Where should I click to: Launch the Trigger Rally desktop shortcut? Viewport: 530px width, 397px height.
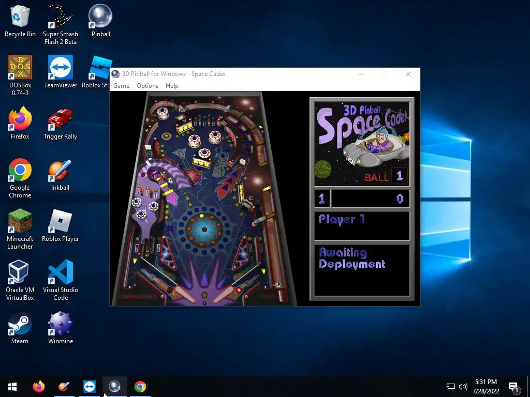tap(61, 123)
